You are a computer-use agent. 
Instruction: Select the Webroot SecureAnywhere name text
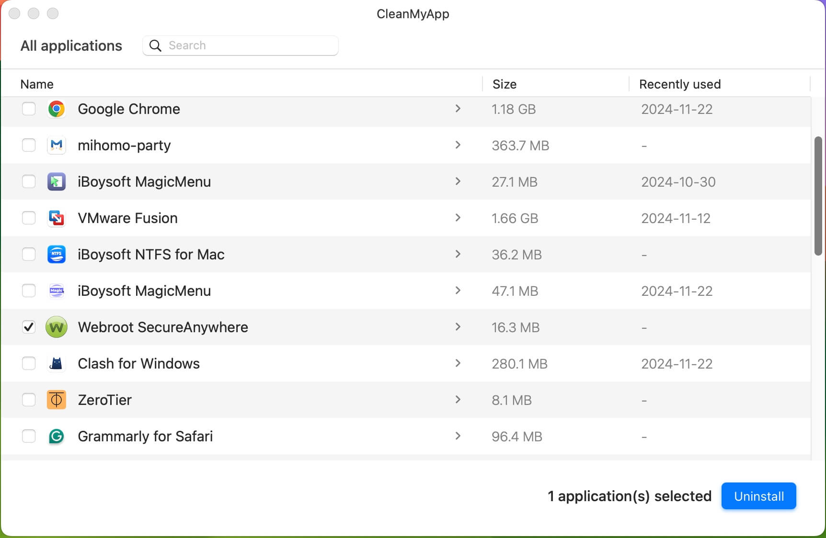click(x=163, y=327)
